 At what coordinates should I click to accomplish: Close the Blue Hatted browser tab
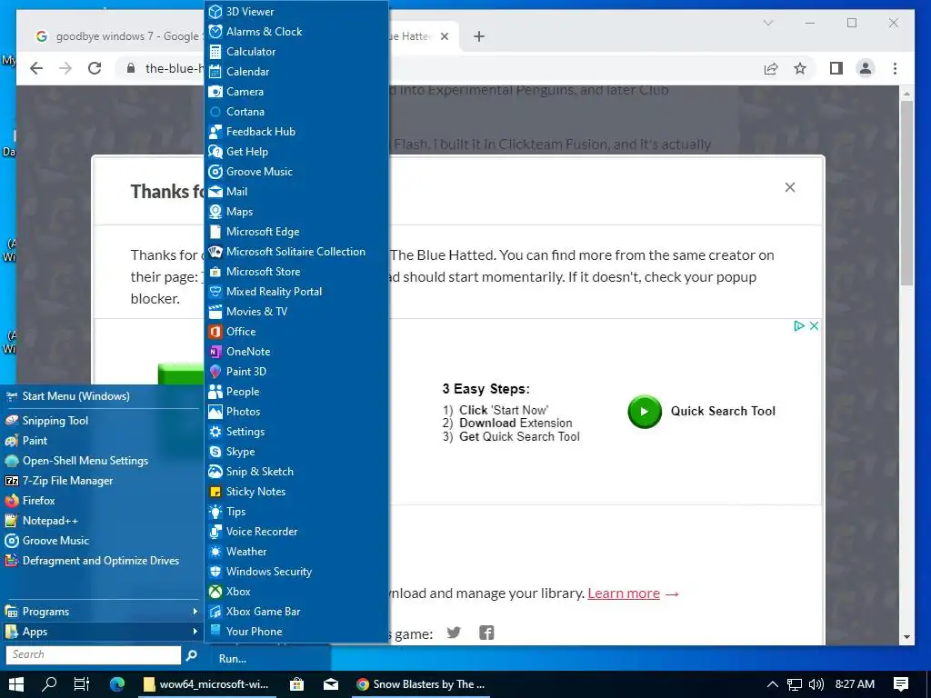pyautogui.click(x=445, y=36)
